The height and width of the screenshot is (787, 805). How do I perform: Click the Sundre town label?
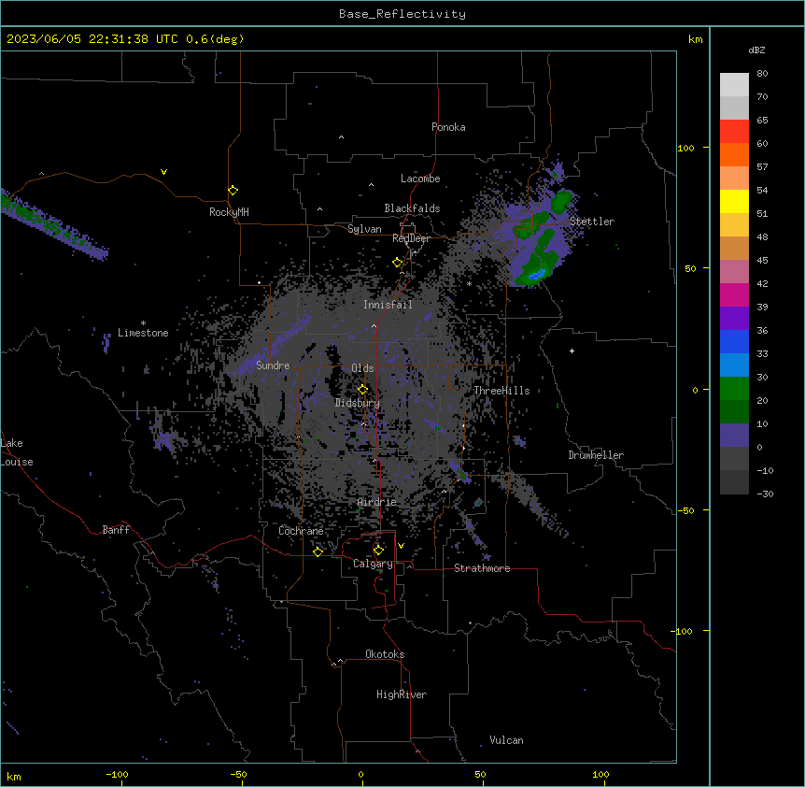(273, 365)
